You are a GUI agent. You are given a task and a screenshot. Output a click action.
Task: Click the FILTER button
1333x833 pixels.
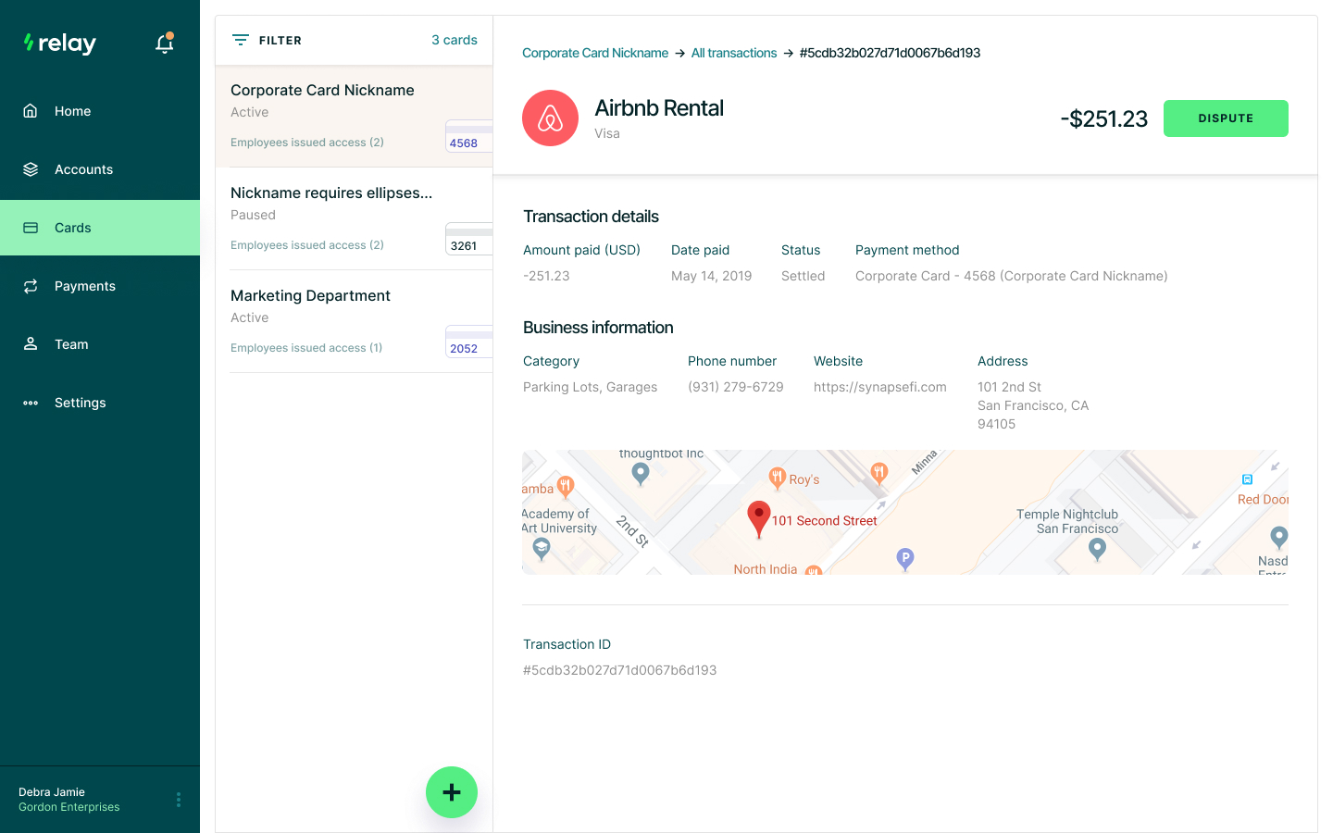point(267,40)
